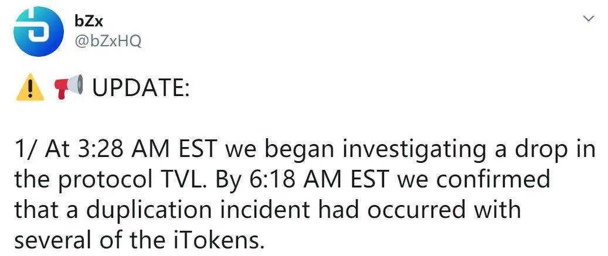
Task: Click the word several
Action: [50, 240]
